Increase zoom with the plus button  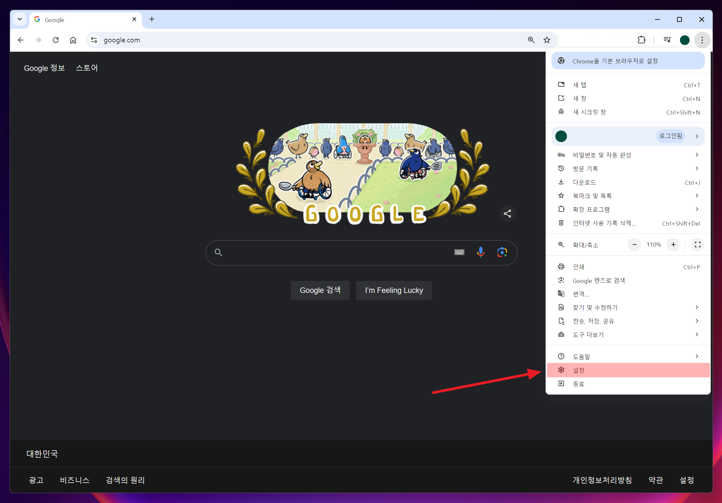(673, 245)
